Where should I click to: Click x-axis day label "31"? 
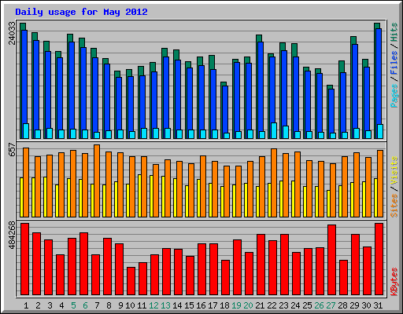[x=378, y=305]
